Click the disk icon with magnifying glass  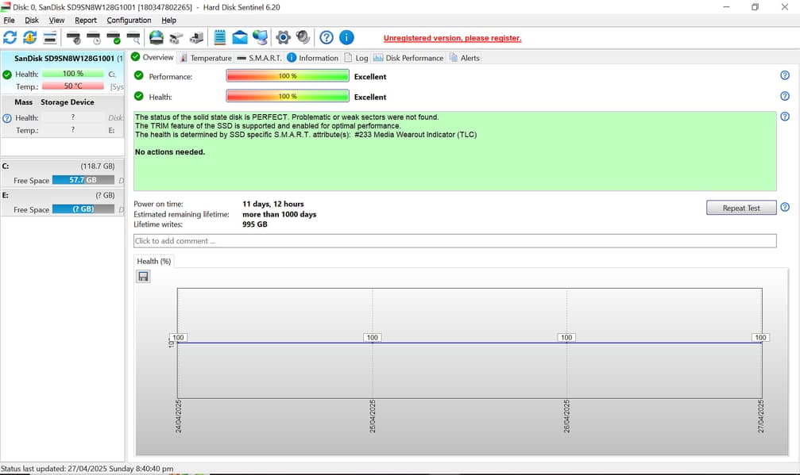[x=133, y=37]
